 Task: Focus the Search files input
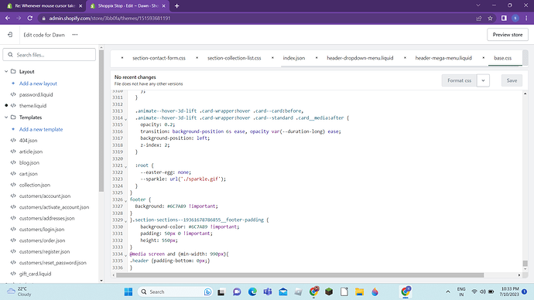50,55
